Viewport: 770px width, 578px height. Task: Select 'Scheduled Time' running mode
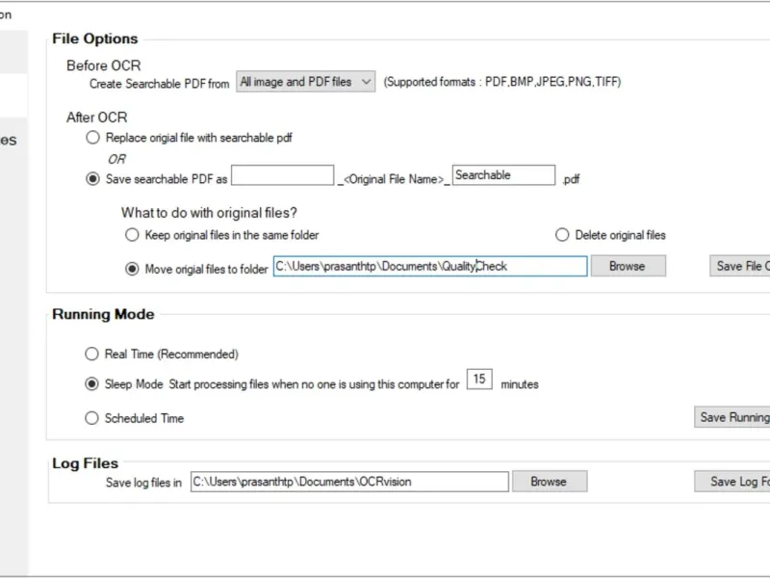pyautogui.click(x=91, y=418)
